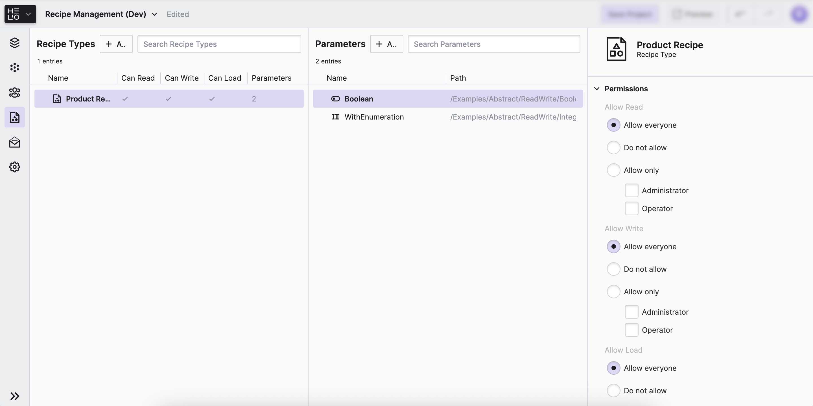Click the dotted nodes sidebar icon
The width and height of the screenshot is (813, 406).
(x=14, y=67)
